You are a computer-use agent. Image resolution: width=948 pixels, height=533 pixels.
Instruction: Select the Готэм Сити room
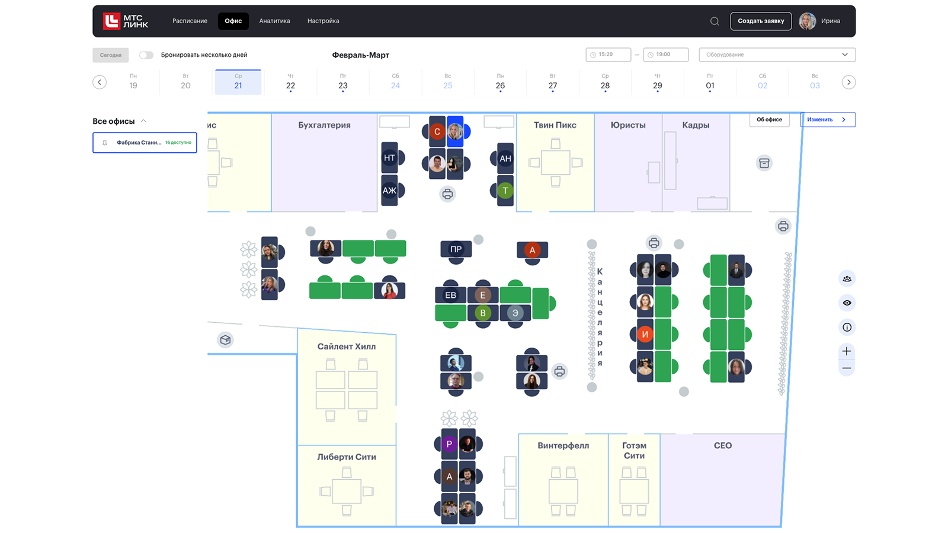click(x=634, y=480)
